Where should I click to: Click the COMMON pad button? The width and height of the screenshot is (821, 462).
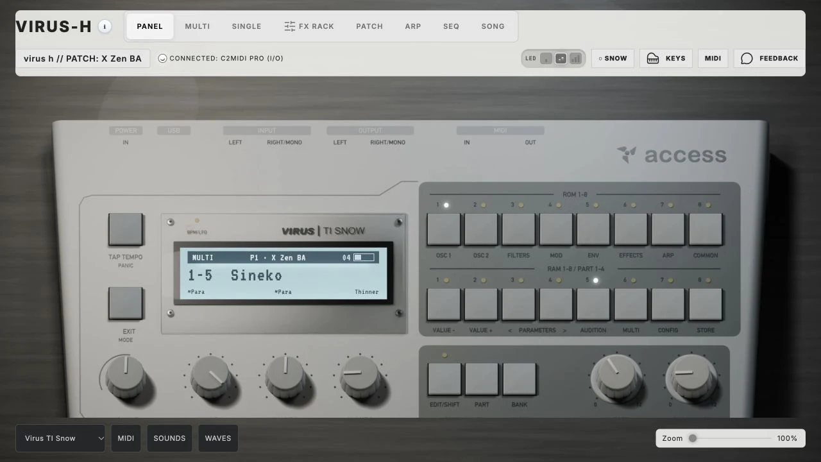pos(706,229)
